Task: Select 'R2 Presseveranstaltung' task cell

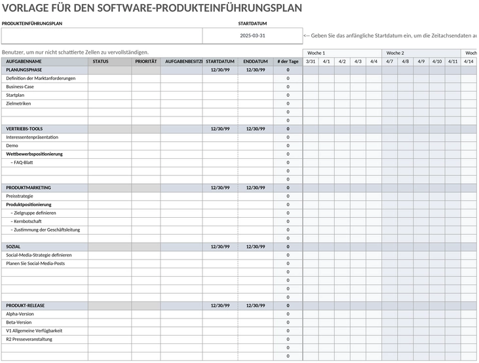Action: tap(45, 339)
